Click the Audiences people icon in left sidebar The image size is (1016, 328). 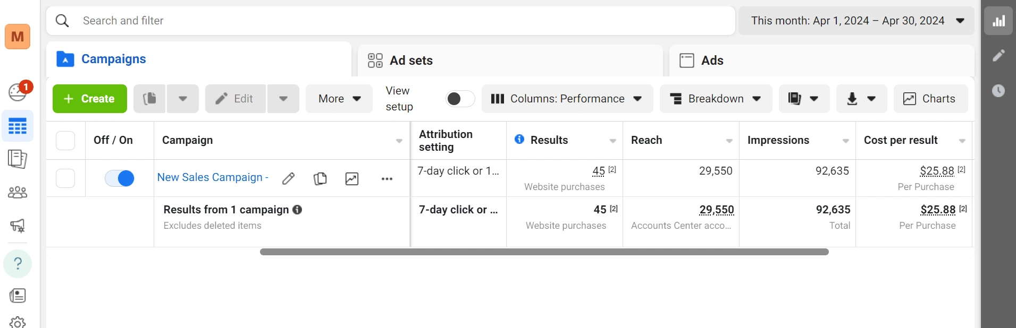pyautogui.click(x=18, y=192)
